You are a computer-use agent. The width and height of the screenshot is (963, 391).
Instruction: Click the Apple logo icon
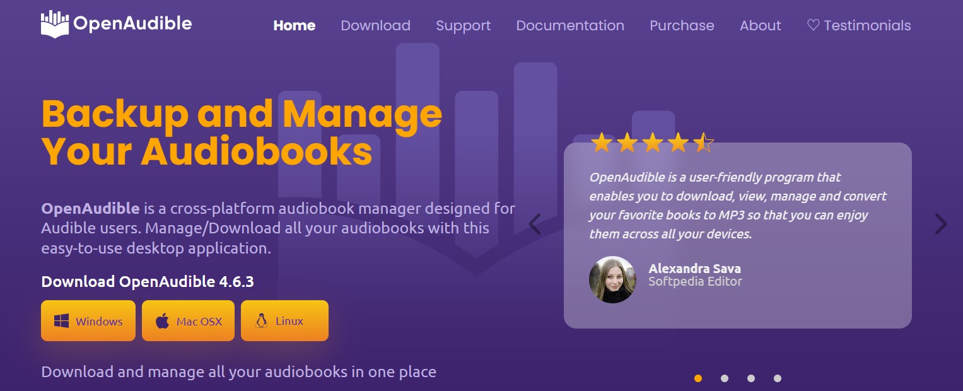(x=163, y=321)
